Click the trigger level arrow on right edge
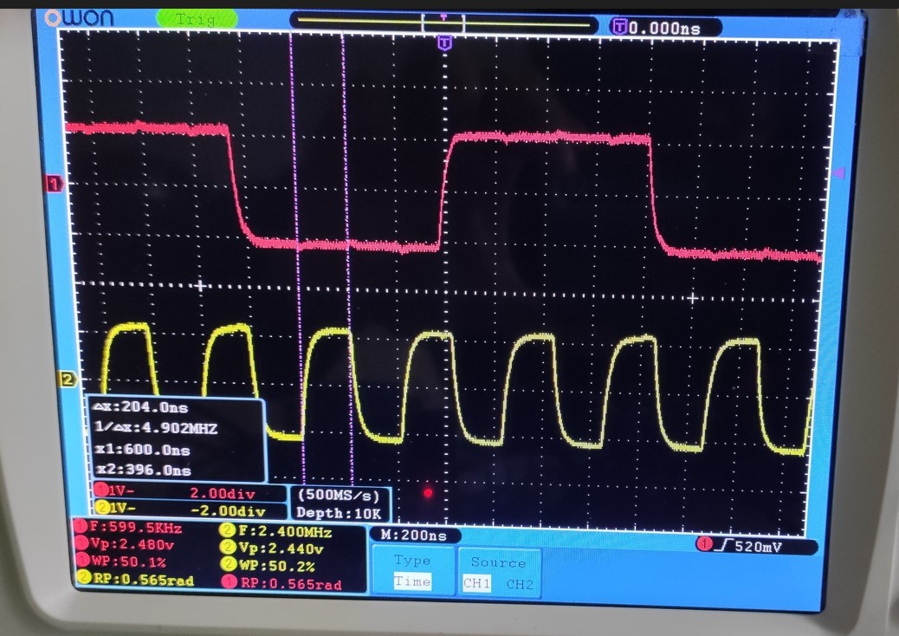899x636 pixels. pos(838,174)
